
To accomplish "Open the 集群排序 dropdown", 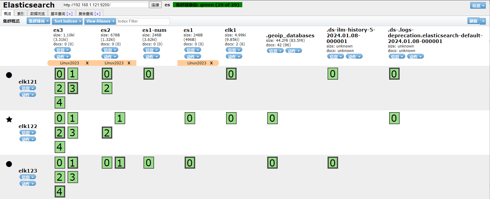I will point(38,21).
